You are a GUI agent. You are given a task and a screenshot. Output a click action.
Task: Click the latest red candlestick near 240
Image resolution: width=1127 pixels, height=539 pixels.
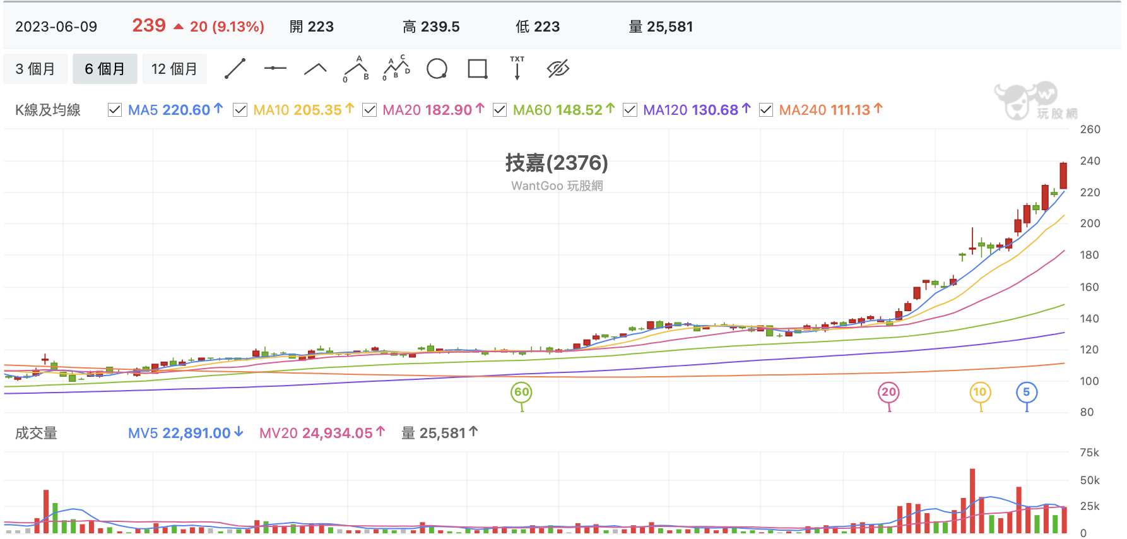(x=1063, y=175)
